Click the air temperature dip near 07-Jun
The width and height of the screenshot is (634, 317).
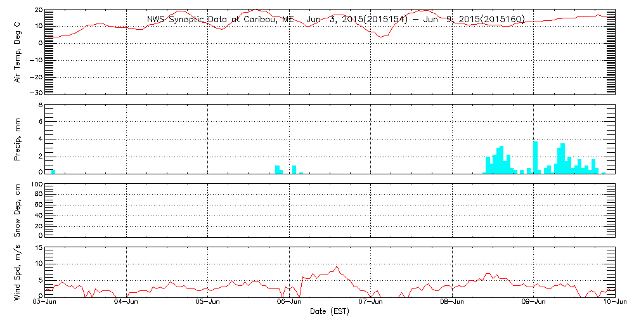[380, 36]
